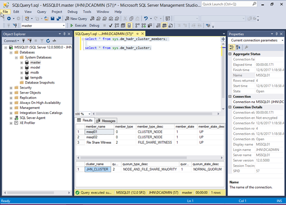This screenshot has width=286, height=205.
Task: Toggle Alphabetical sort in Properties
Action: (x=238, y=47)
